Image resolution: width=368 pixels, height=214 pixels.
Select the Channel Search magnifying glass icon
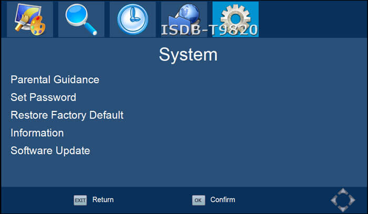[x=81, y=19]
